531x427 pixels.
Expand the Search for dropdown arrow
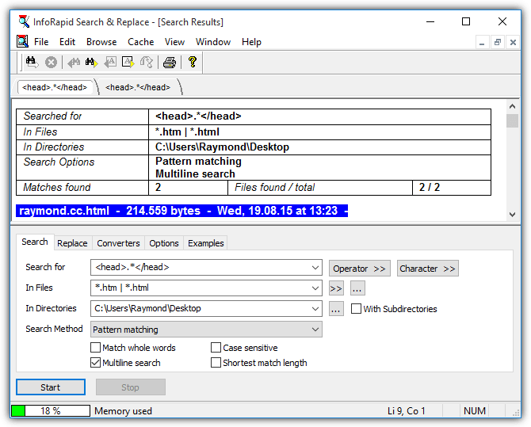315,268
